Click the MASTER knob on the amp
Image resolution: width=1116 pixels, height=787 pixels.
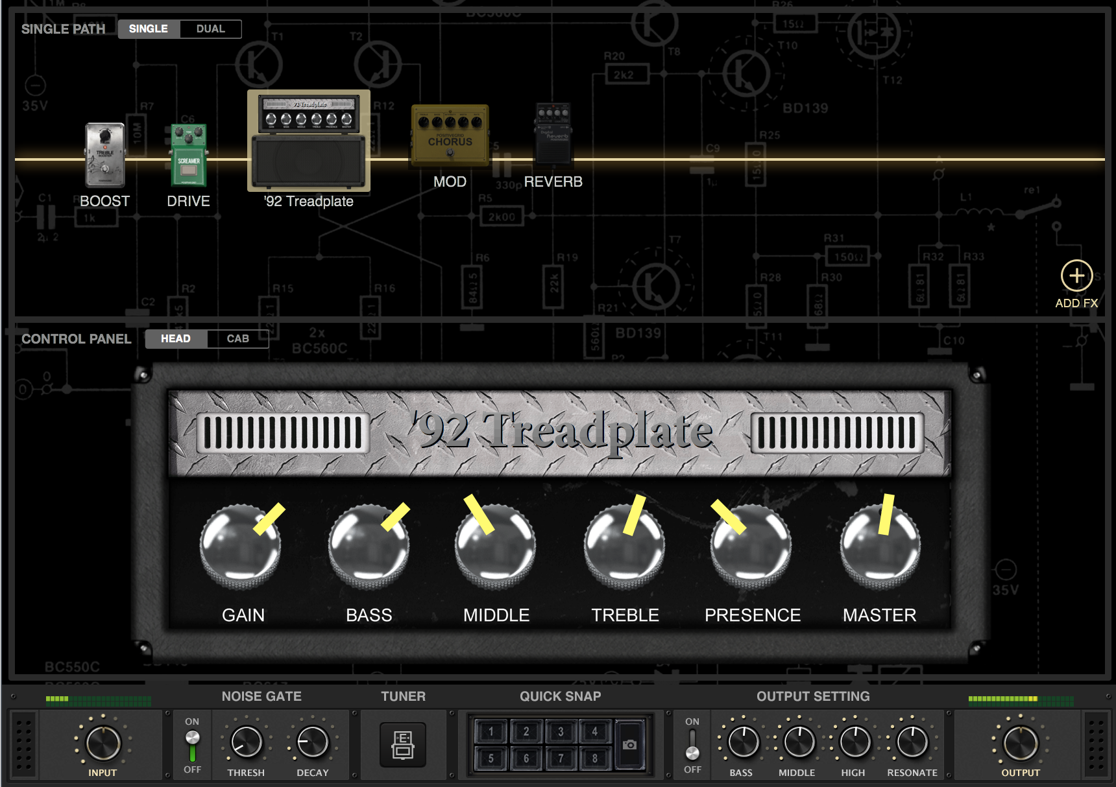click(x=880, y=546)
